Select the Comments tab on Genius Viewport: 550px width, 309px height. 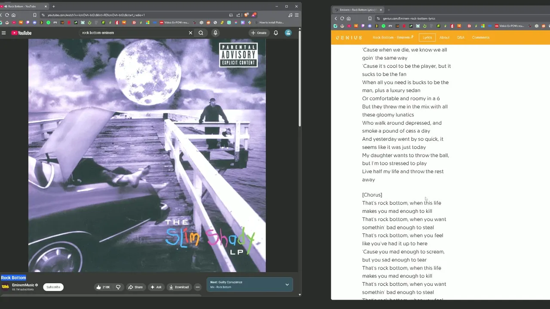click(x=480, y=37)
